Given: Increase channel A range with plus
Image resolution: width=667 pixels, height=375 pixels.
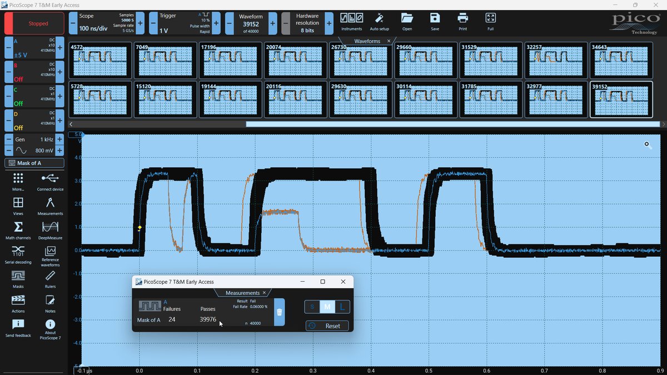Looking at the screenshot, I should (x=60, y=48).
